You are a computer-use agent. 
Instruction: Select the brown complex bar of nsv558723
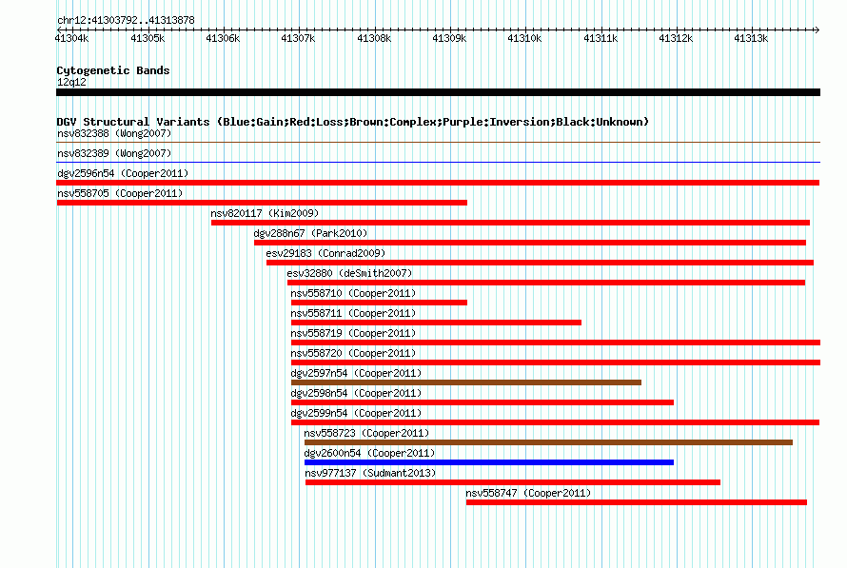coord(548,442)
